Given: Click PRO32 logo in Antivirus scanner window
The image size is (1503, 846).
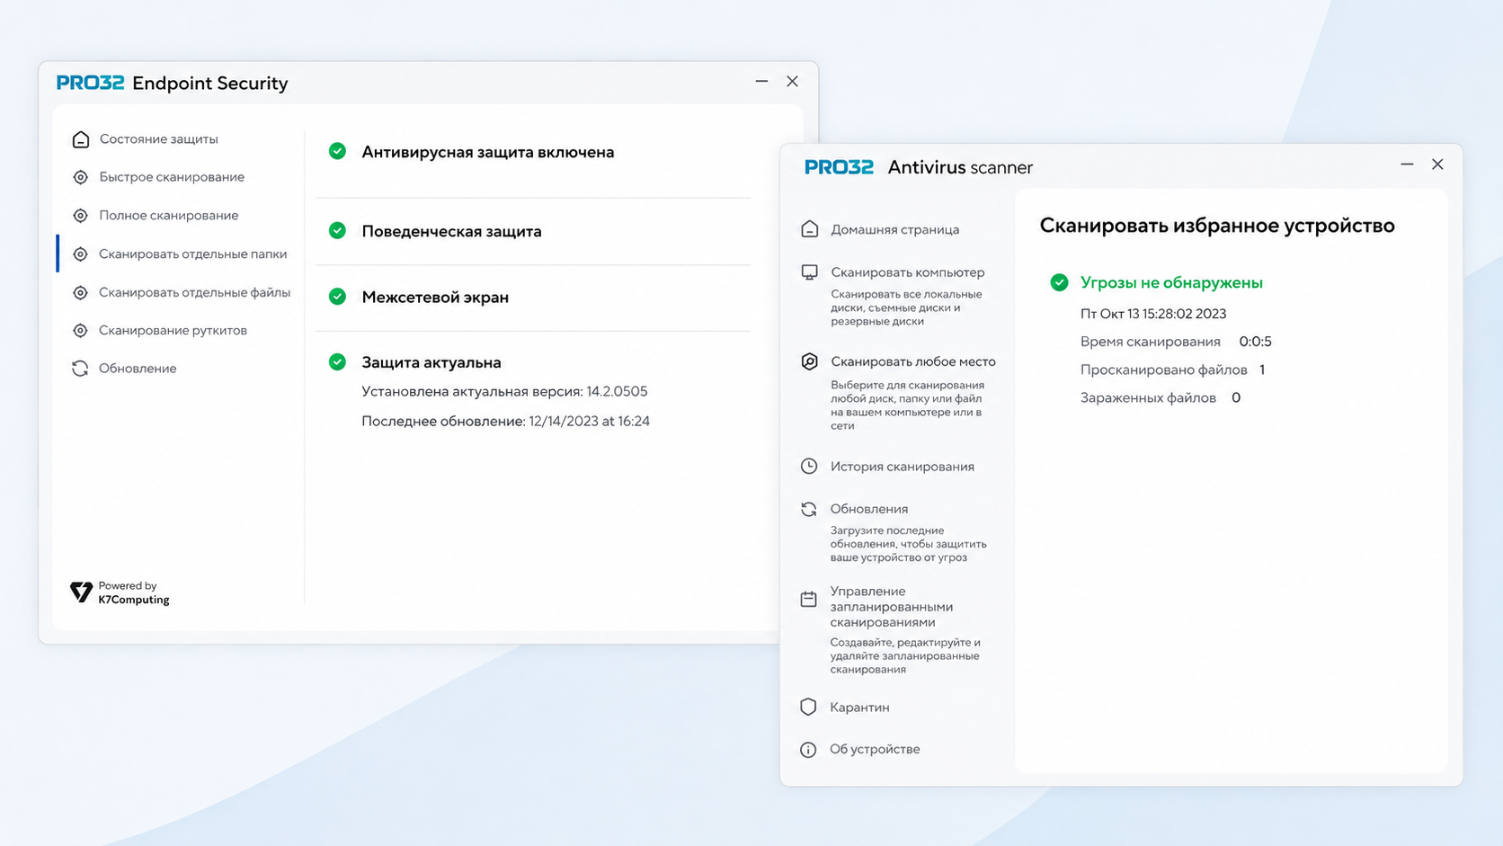Looking at the screenshot, I should 839,167.
